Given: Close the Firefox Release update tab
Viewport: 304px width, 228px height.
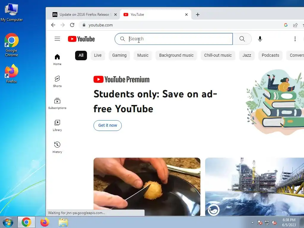Looking at the screenshot, I should point(115,15).
